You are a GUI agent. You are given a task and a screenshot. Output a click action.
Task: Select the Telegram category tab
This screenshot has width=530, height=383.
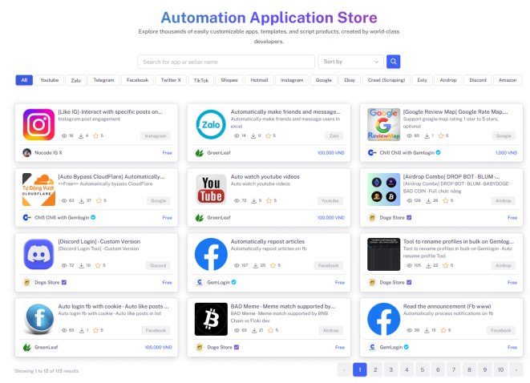pyautogui.click(x=103, y=80)
